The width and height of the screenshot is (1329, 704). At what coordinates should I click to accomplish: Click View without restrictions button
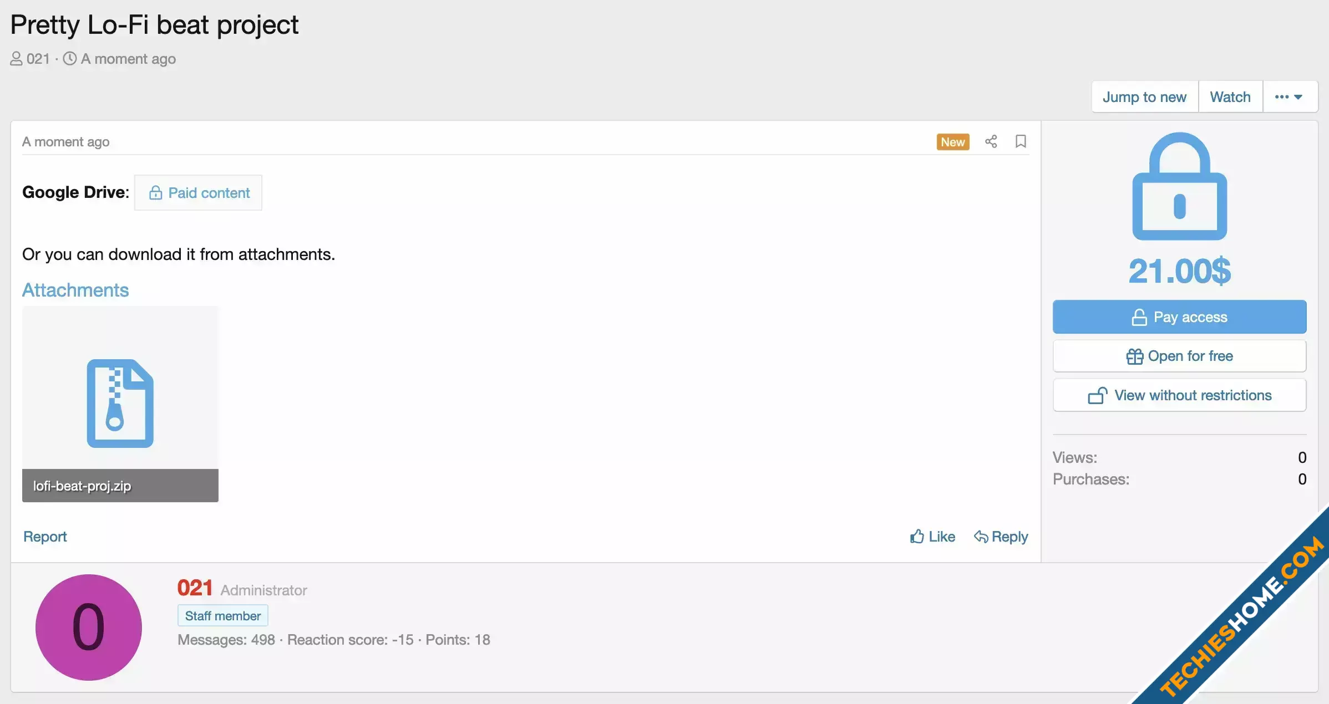tap(1179, 395)
